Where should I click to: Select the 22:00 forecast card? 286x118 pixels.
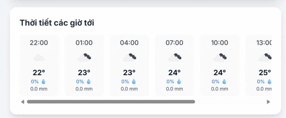(39, 65)
